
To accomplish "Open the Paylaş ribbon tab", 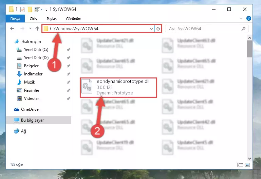I will point(52,19).
